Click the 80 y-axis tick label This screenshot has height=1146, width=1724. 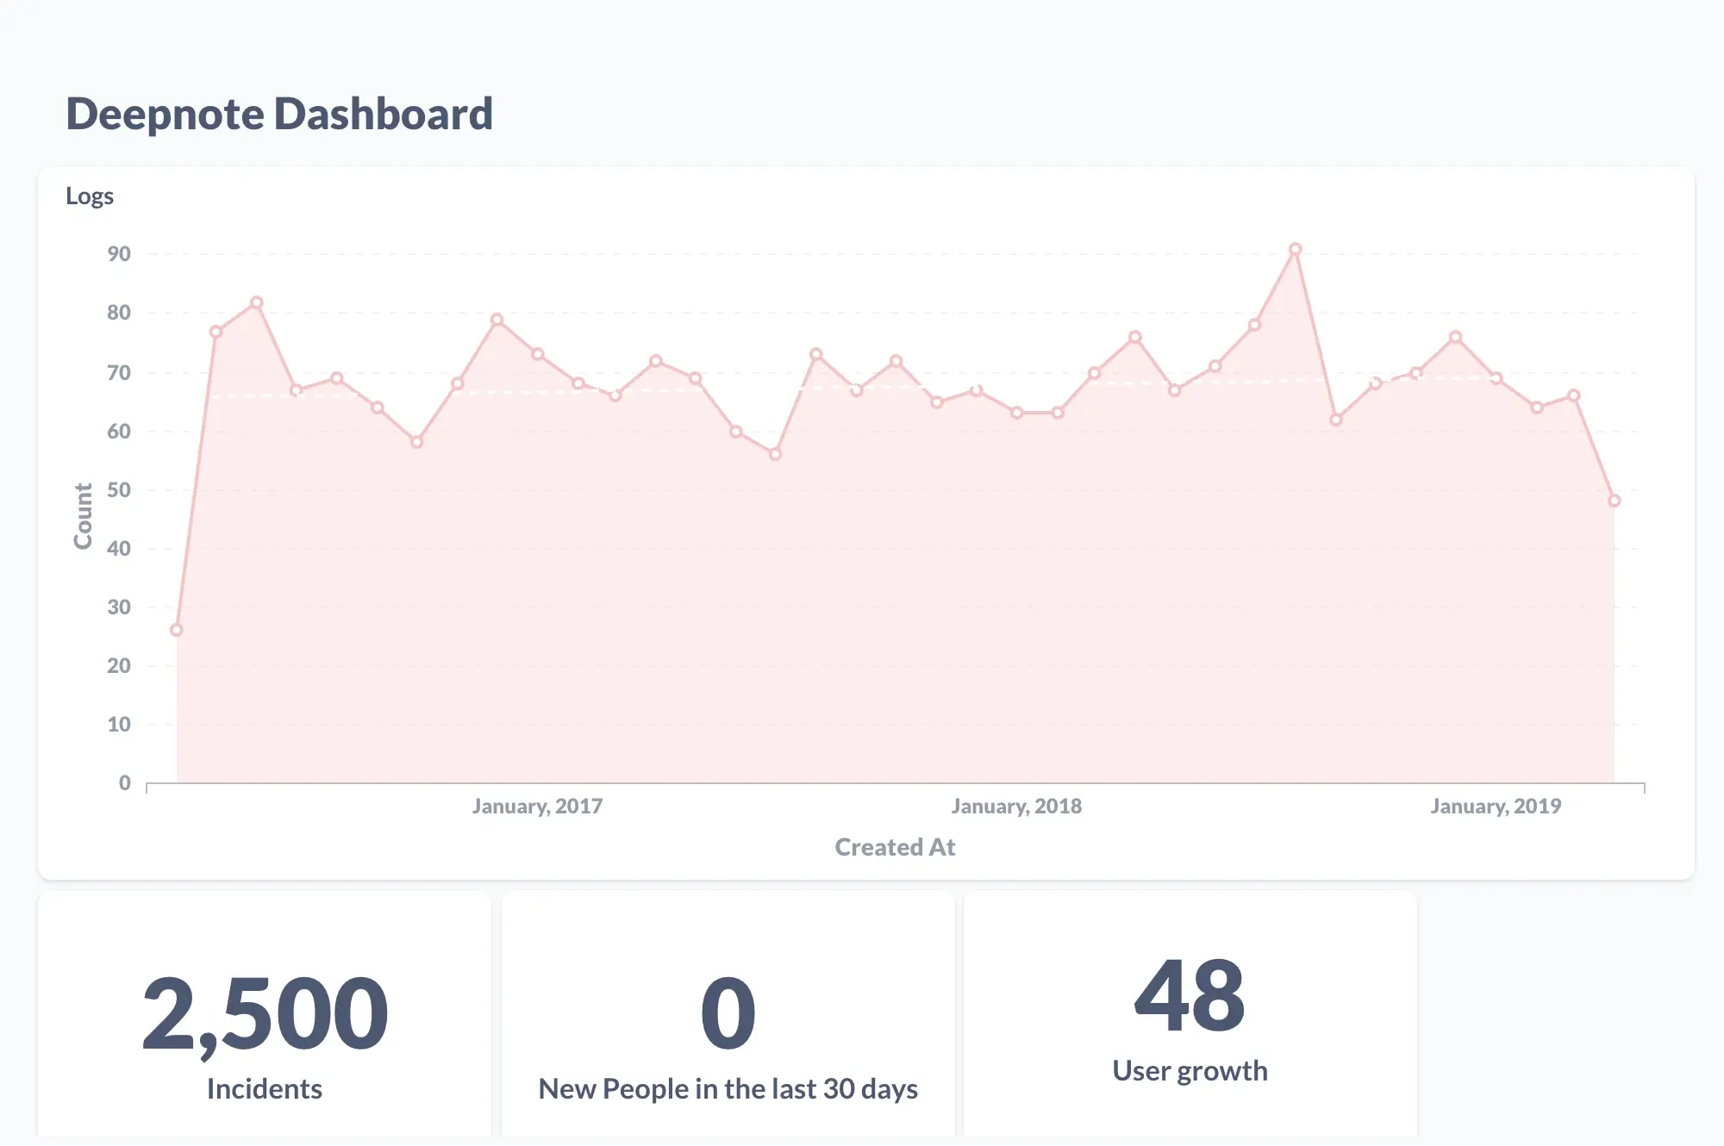(119, 313)
